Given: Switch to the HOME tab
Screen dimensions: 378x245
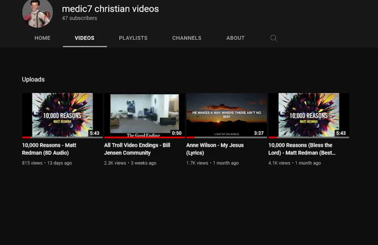Looking at the screenshot, I should pos(43,38).
